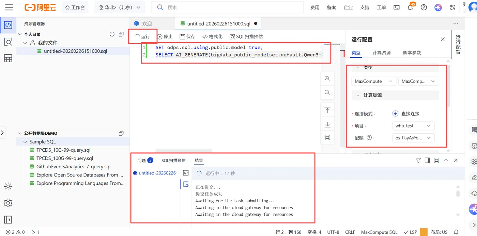The width and height of the screenshot is (477, 236).
Task: Zoom out on the editor canvas
Action: (x=327, y=92)
